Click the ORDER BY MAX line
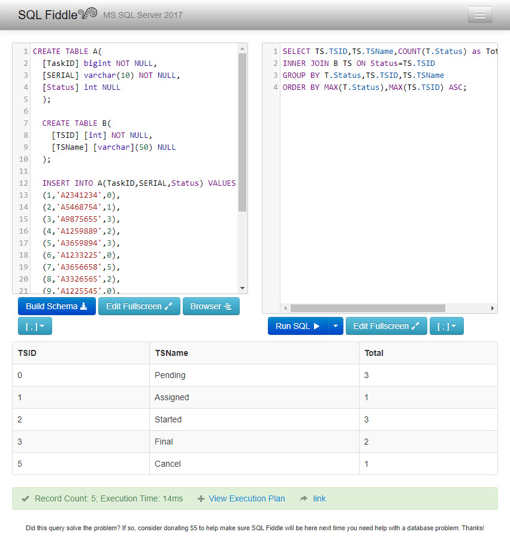 [375, 87]
